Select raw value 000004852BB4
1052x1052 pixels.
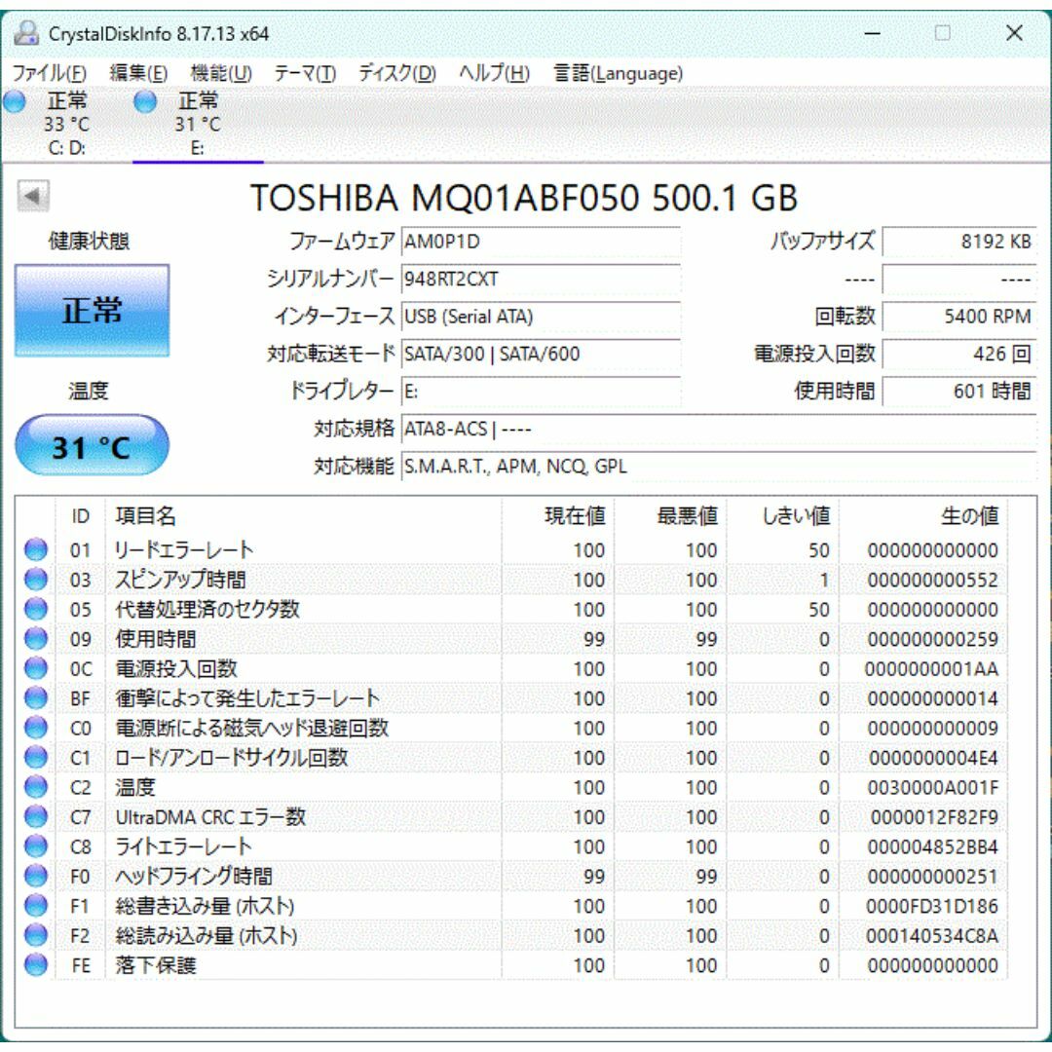tap(932, 846)
